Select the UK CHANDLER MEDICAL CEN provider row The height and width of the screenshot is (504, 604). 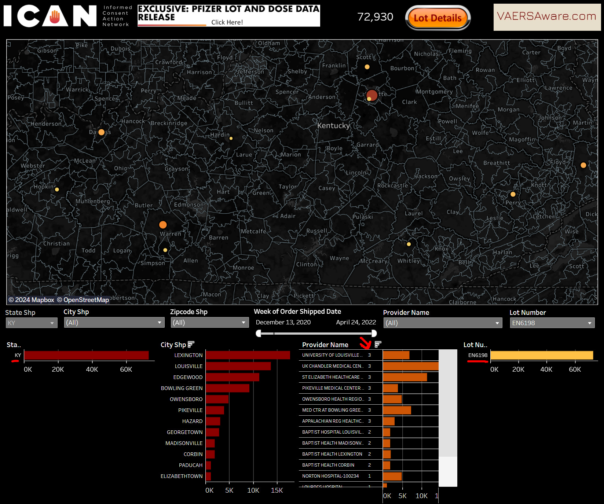click(369, 366)
